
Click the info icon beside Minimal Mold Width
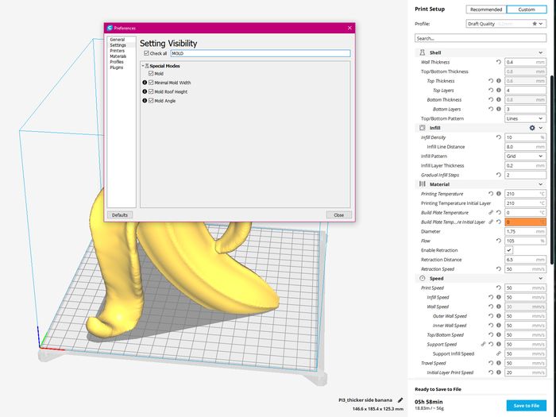click(x=145, y=83)
